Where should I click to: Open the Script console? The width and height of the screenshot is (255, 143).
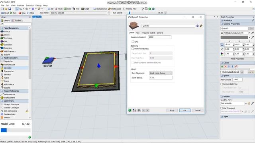coord(85,9)
